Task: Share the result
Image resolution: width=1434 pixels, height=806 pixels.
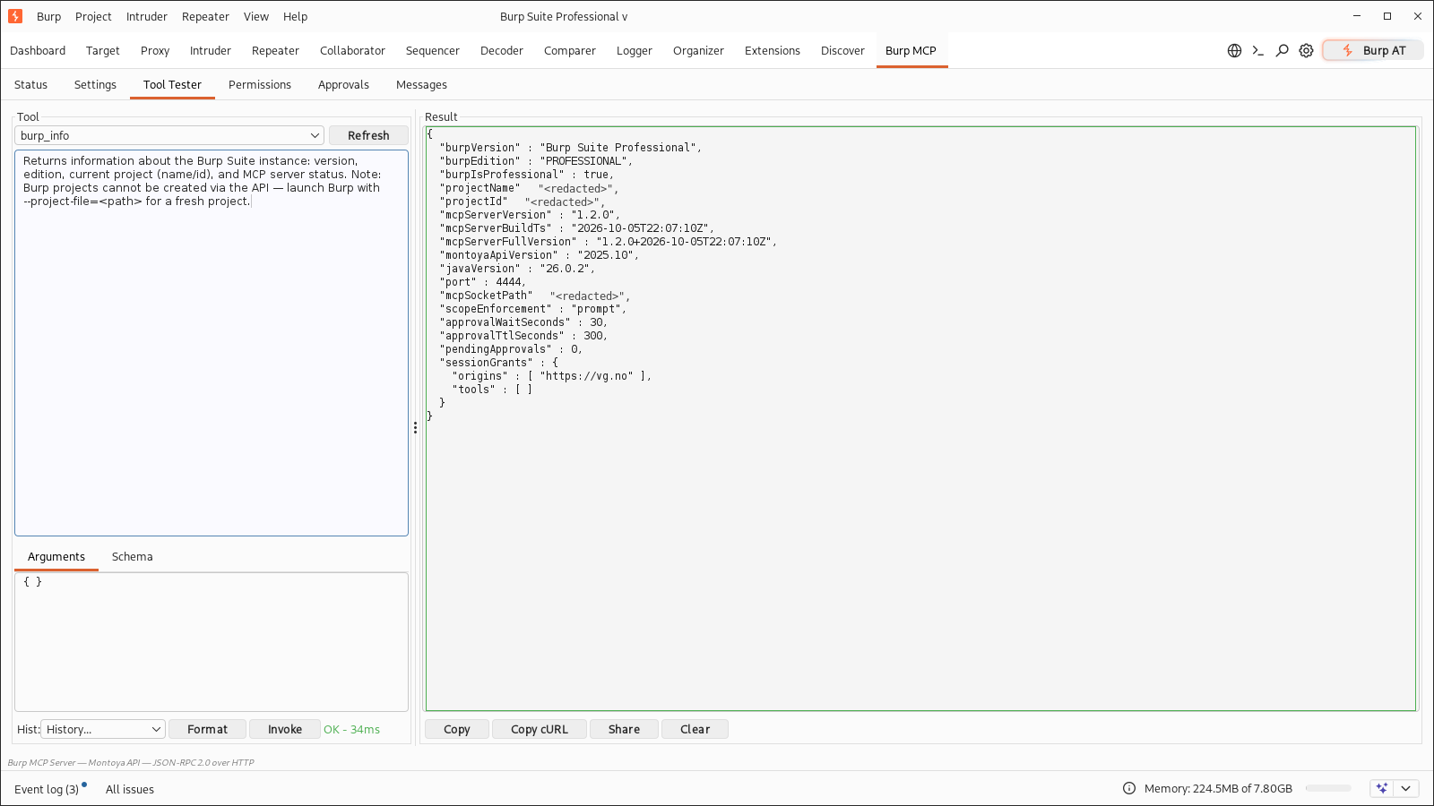Action: coord(624,729)
